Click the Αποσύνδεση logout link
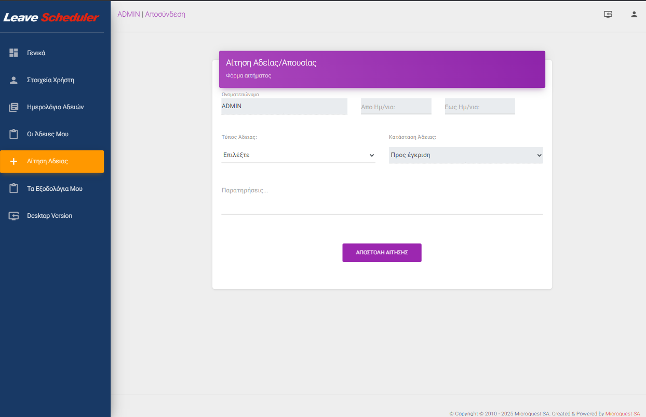Image resolution: width=646 pixels, height=417 pixels. tap(165, 14)
